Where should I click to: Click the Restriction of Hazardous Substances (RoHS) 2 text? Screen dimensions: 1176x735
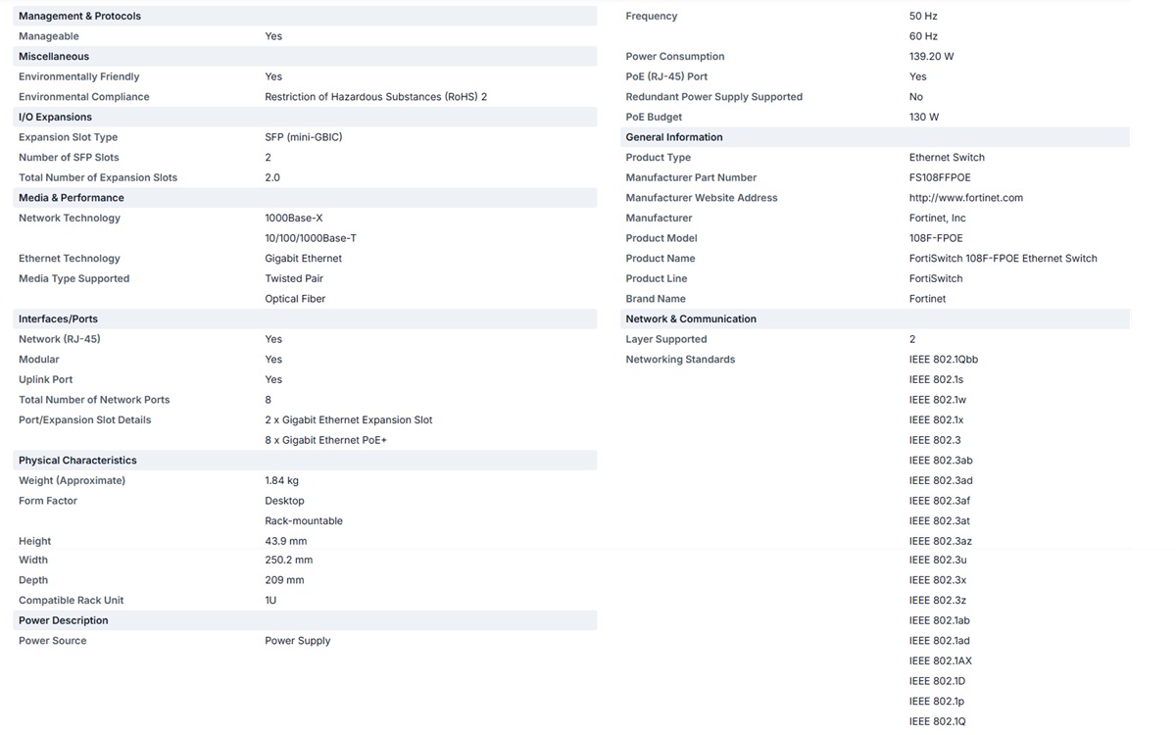coord(375,97)
